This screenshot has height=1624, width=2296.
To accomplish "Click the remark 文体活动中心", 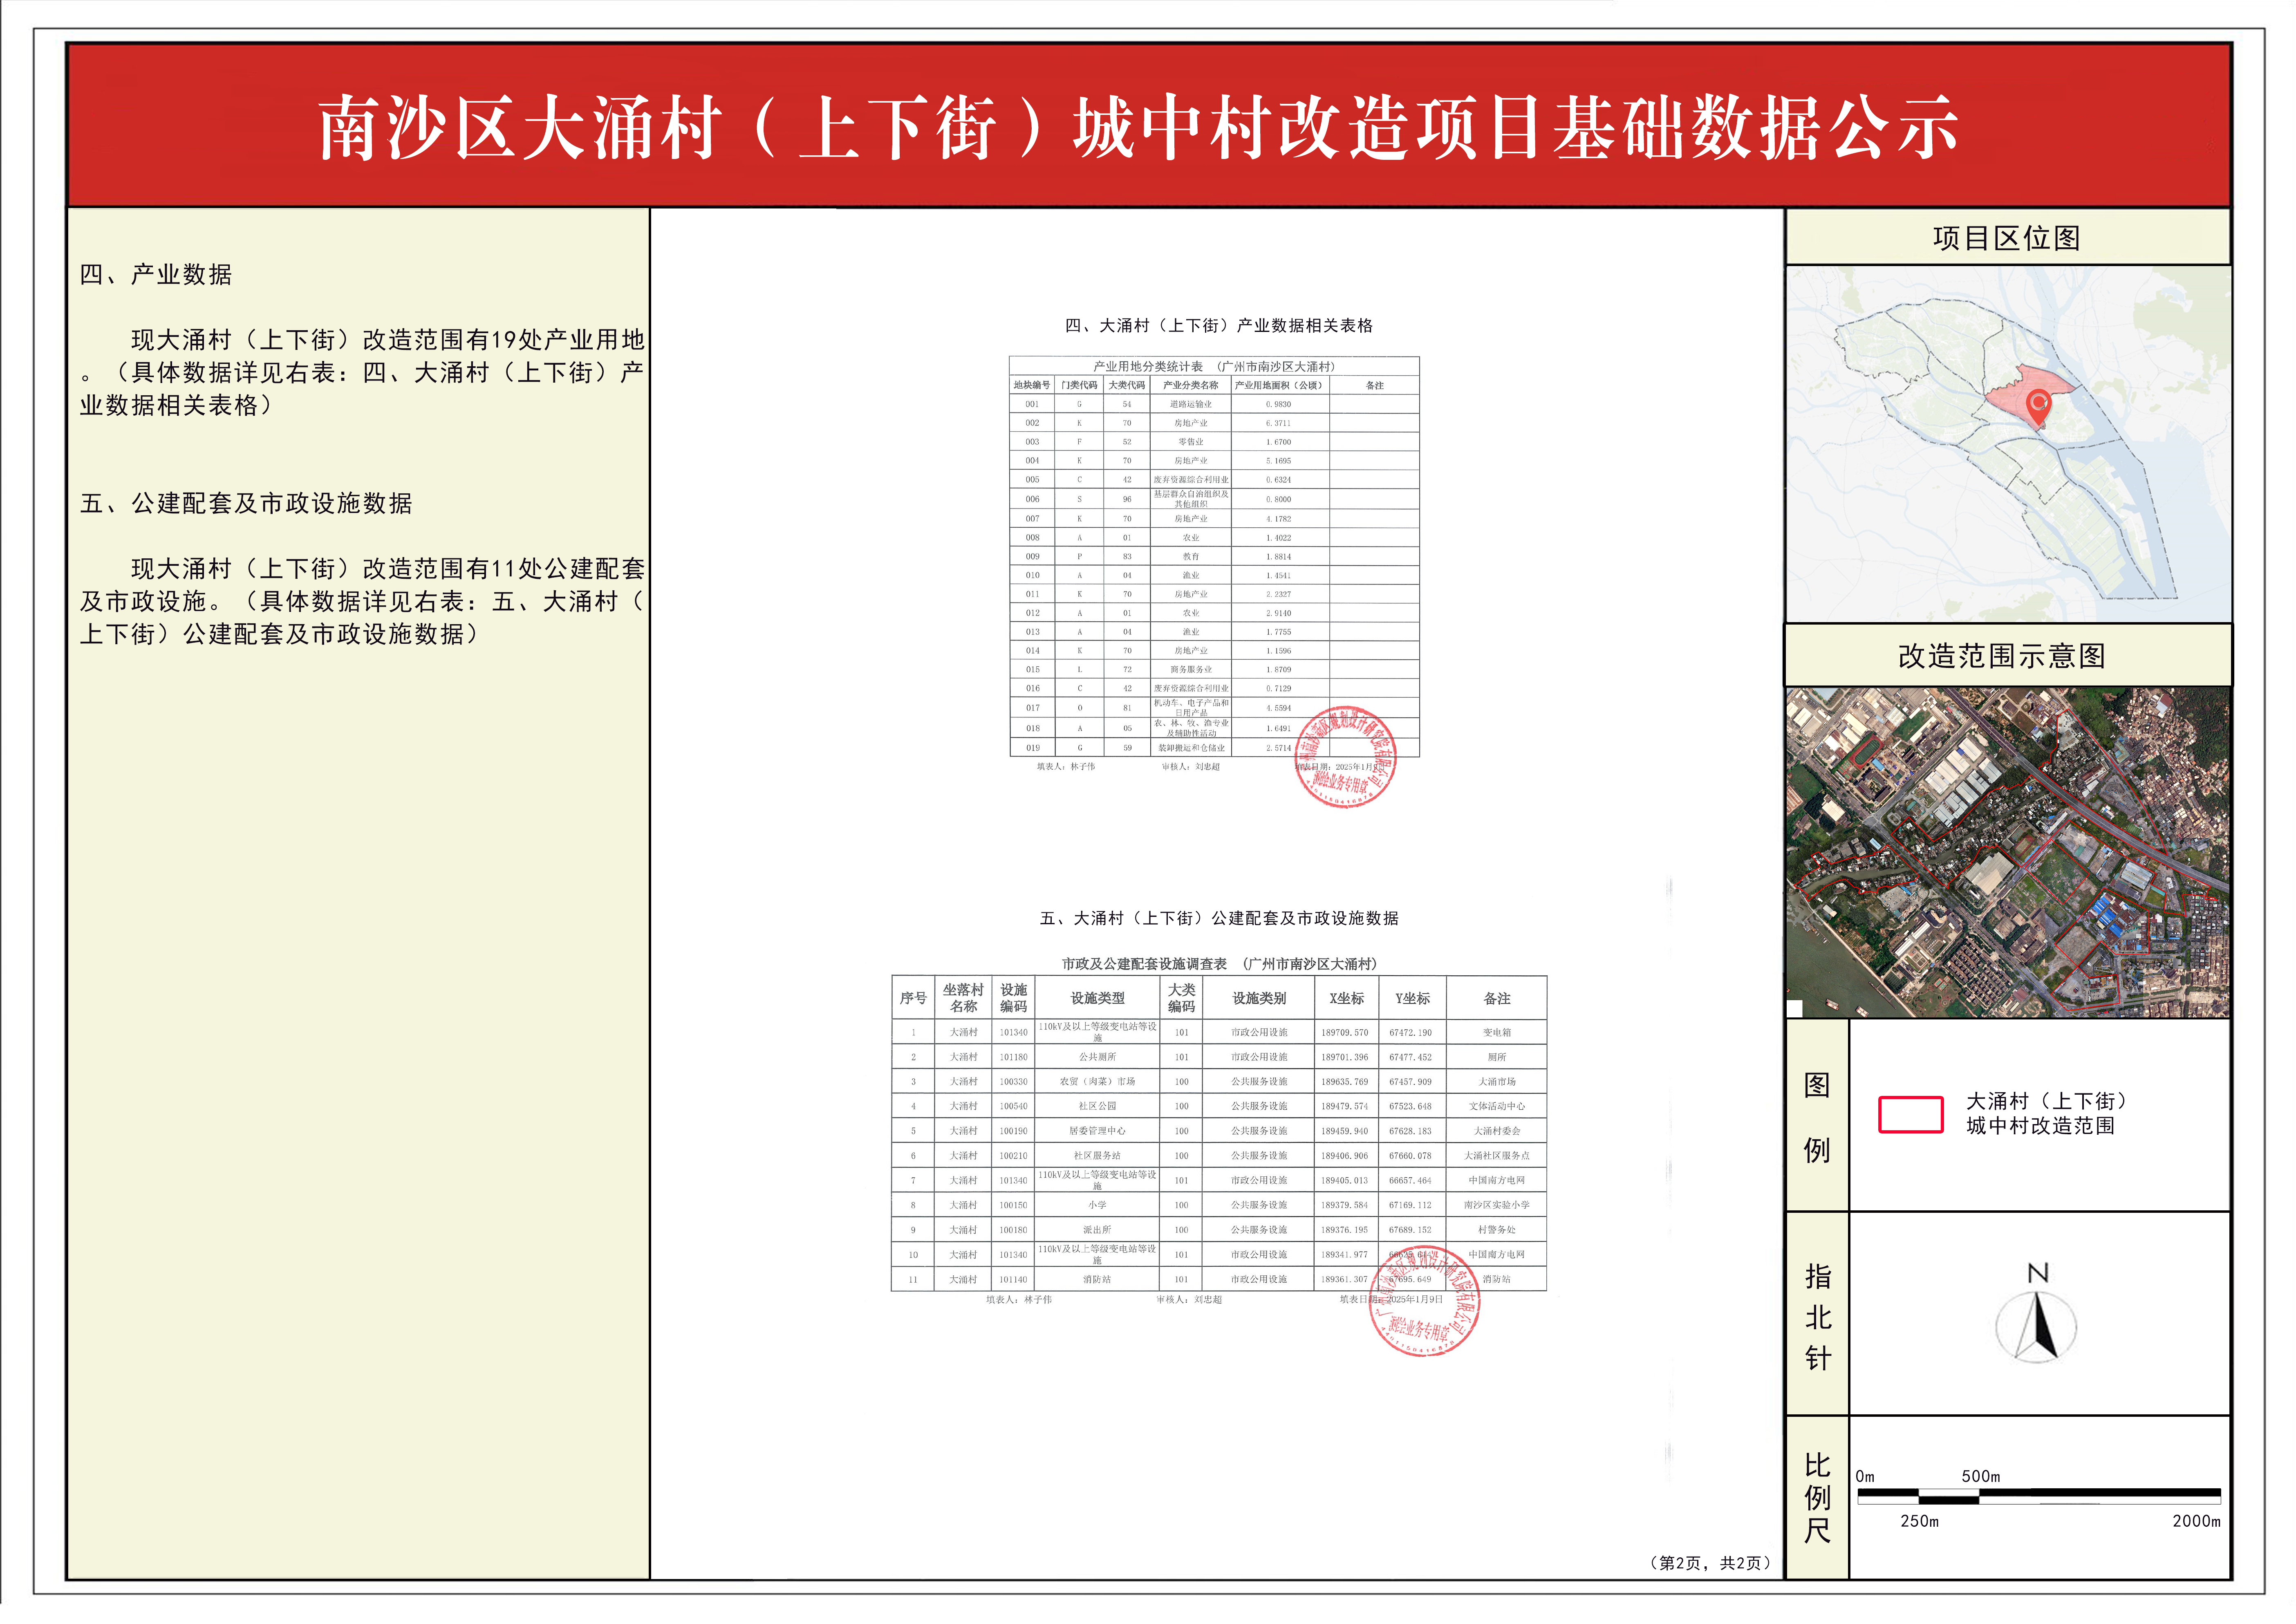I will pyautogui.click(x=1497, y=1106).
